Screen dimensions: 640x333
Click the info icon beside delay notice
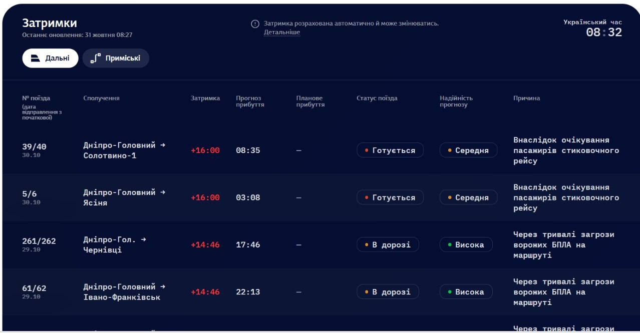(255, 24)
